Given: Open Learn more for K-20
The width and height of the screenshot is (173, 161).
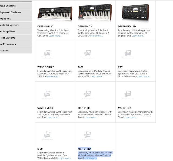Looking at the screenshot, I should pos(65,158).
